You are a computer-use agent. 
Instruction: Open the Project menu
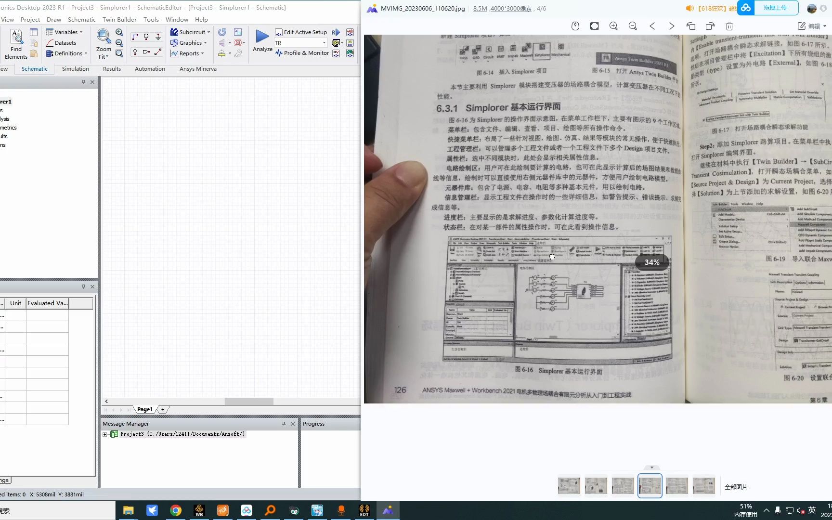[x=30, y=19]
